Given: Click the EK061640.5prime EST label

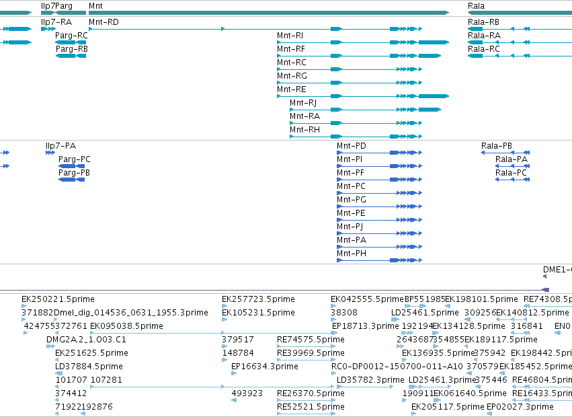Looking at the screenshot, I should 471,393.
